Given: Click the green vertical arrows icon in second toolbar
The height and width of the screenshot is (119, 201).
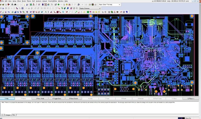Looking at the screenshot, I should point(62,8).
